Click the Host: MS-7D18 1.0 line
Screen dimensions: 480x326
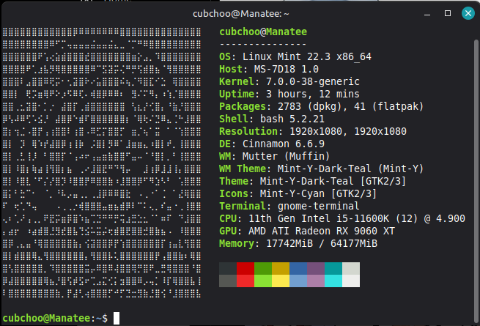269,69
